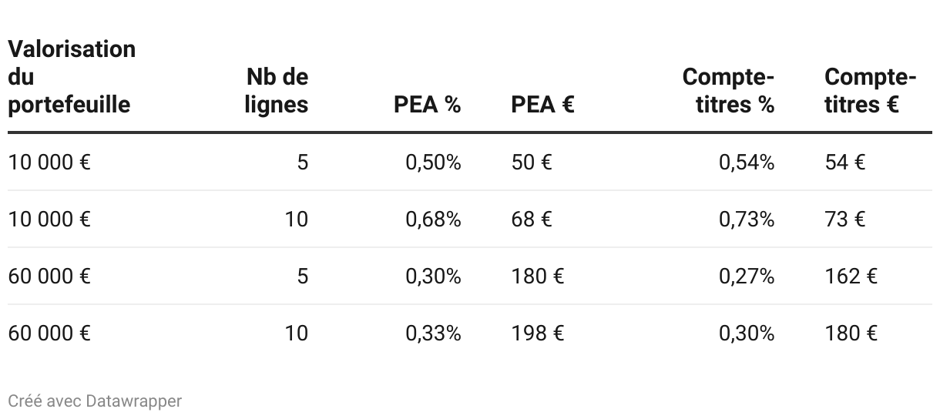
Task: Click the 'PEA €' column header
Action: click(x=542, y=105)
